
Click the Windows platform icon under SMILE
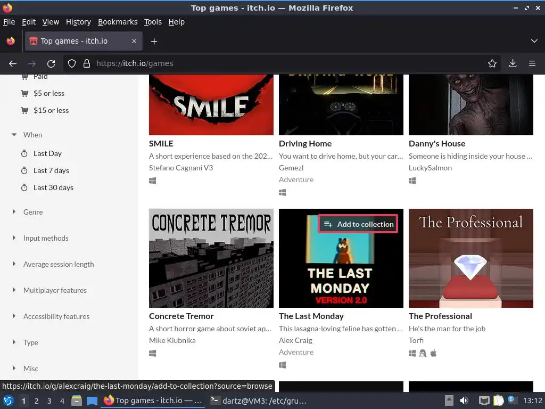click(153, 181)
